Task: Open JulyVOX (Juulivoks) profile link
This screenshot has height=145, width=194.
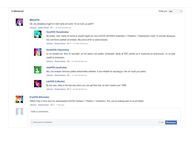Action: point(56,67)
